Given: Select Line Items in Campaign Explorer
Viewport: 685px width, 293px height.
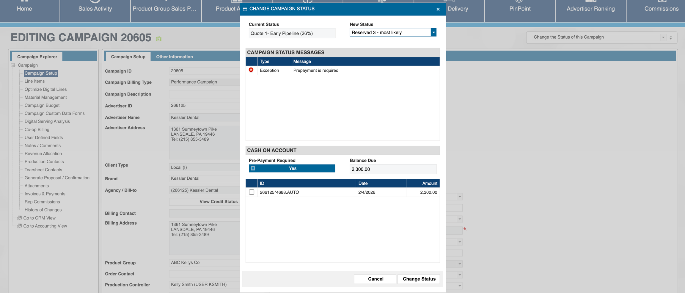Looking at the screenshot, I should (34, 81).
